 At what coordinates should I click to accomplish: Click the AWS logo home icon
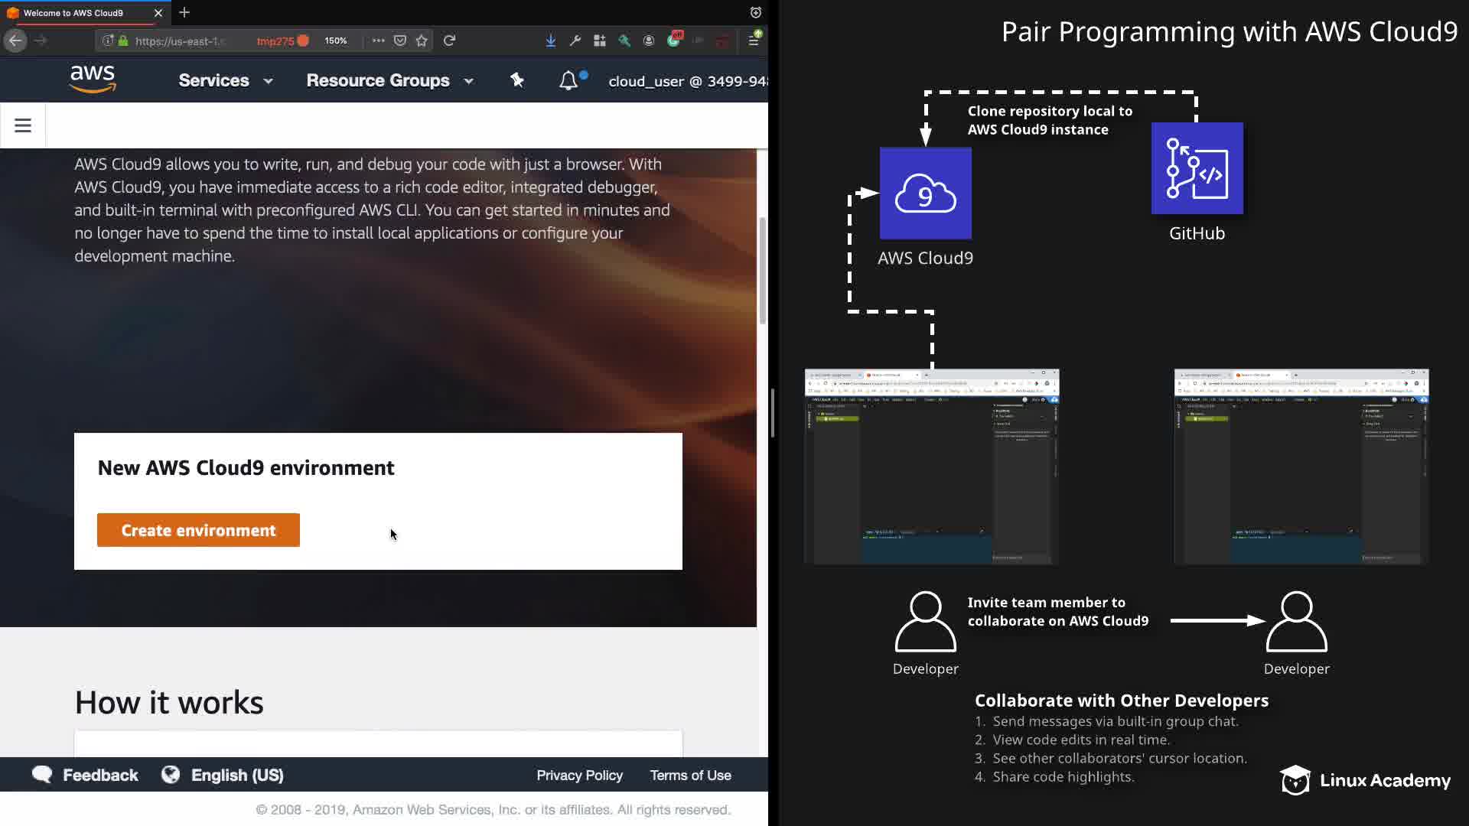[x=93, y=80]
